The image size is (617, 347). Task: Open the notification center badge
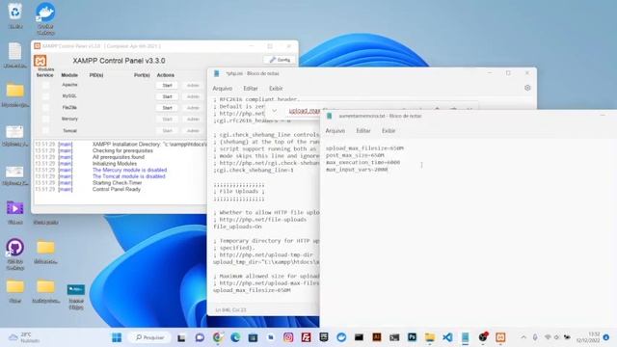coord(606,337)
